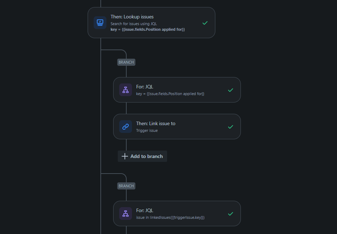Click green checkmark on Link issue to

[x=231, y=127]
